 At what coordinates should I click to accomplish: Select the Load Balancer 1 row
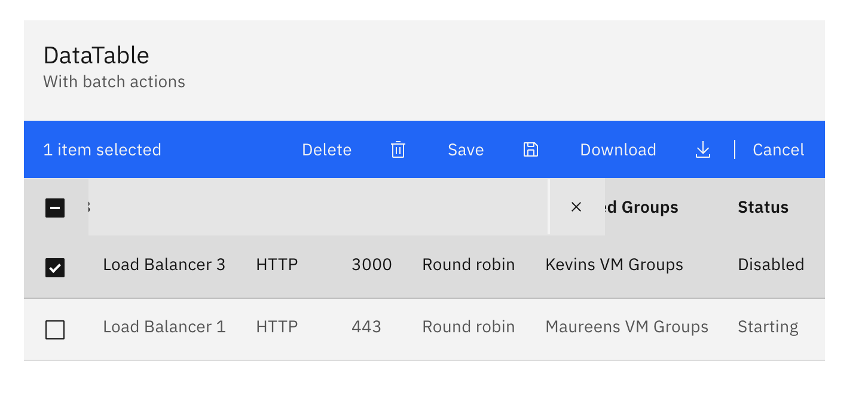click(164, 327)
